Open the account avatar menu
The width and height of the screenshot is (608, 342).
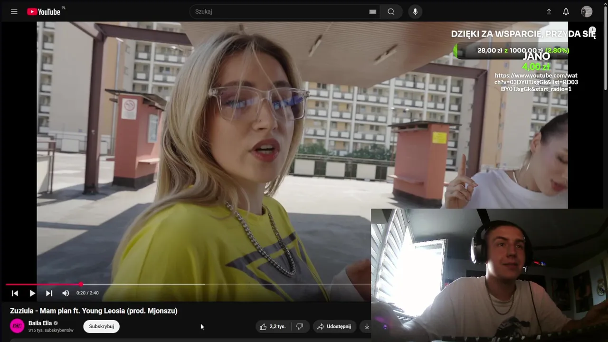tap(587, 12)
